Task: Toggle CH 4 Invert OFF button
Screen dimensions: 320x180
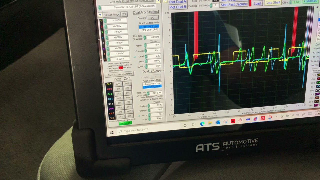Action: click(119, 98)
